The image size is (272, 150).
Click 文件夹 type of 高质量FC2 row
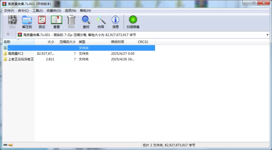84,53
